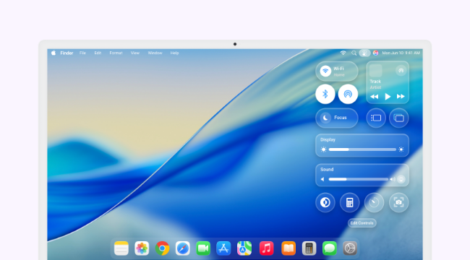Play the track in the media tile
Image resolution: width=470 pixels, height=260 pixels.
coord(388,97)
